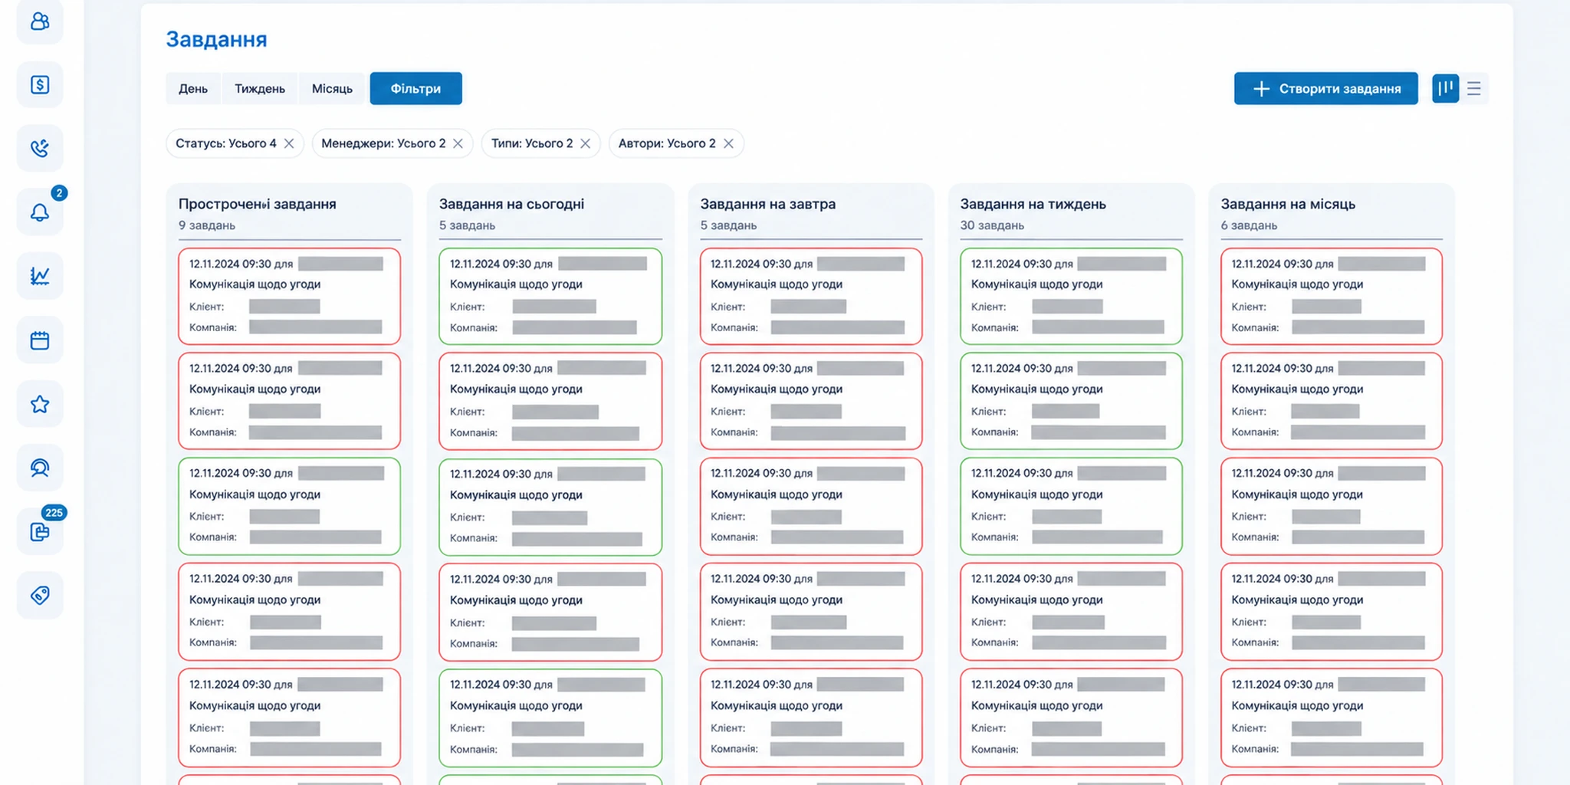Open the analytics chart sidebar icon
The height and width of the screenshot is (785, 1570).
pyautogui.click(x=40, y=275)
